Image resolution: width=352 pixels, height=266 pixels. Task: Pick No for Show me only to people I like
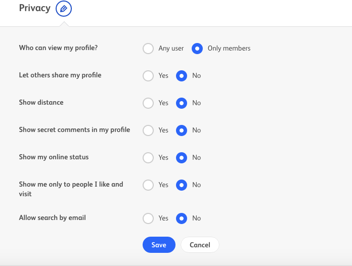point(182,185)
